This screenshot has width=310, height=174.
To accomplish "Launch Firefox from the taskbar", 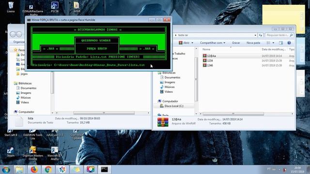I will coord(34,170).
